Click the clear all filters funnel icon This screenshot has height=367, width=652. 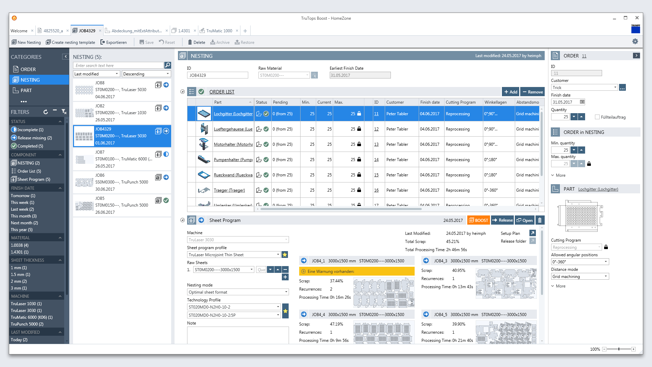[64, 112]
